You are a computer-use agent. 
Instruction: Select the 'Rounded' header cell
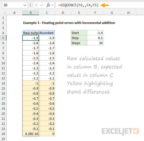[x=47, y=33]
